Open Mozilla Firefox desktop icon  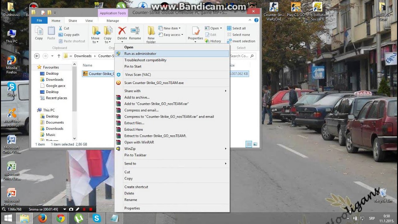click(x=12, y=65)
